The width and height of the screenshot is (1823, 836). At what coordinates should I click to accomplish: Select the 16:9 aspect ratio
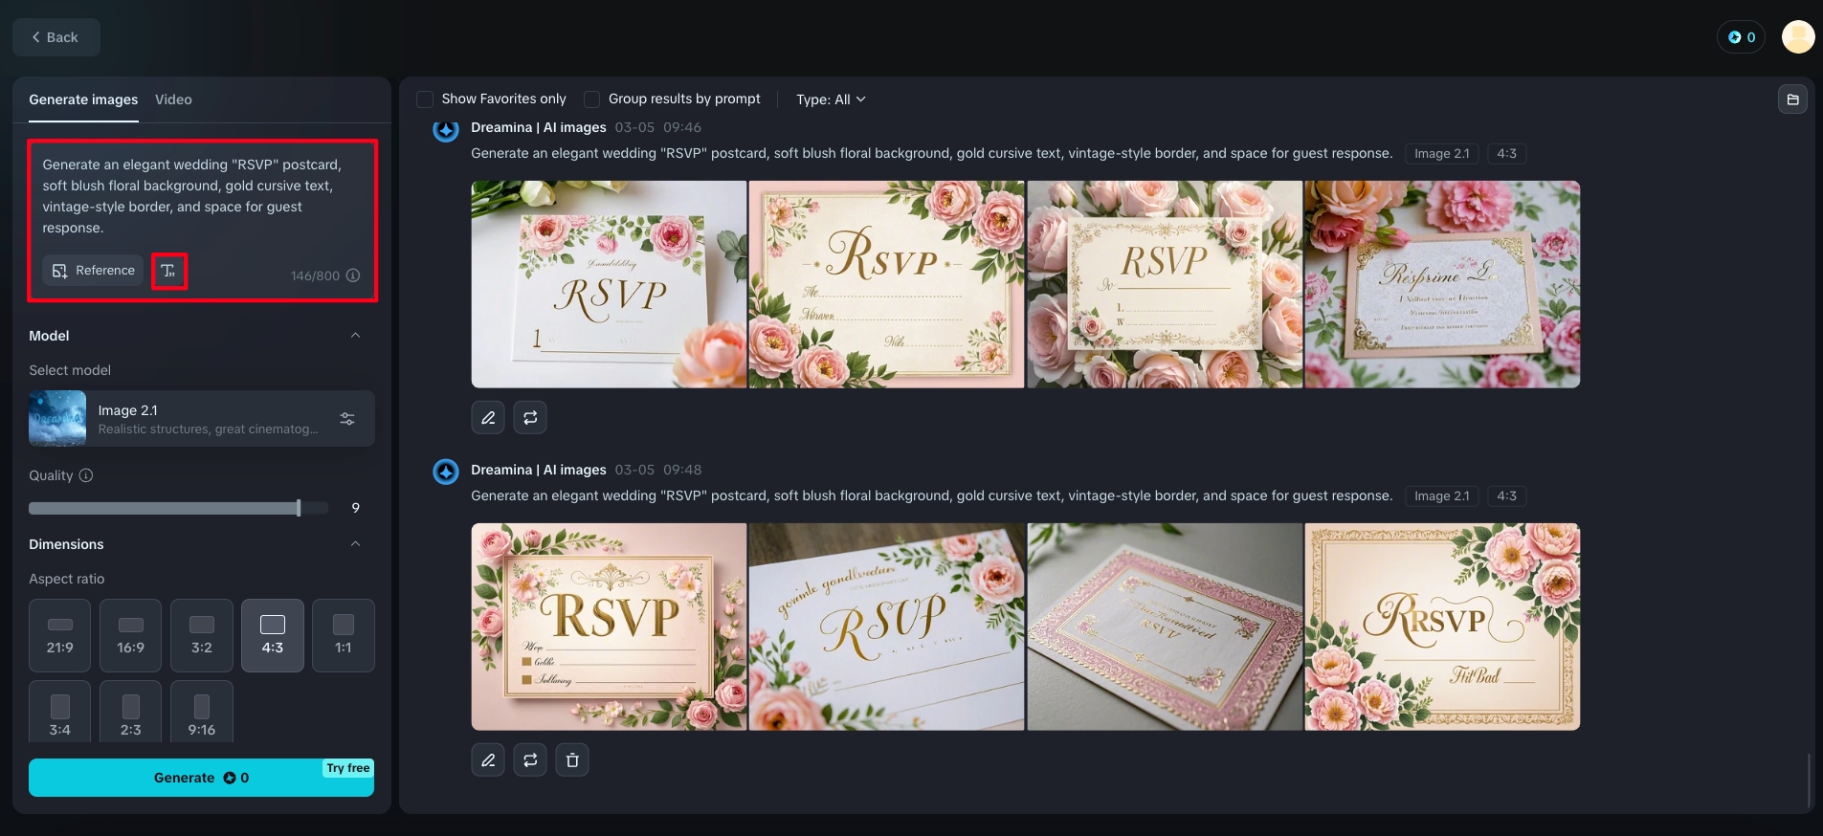click(131, 635)
